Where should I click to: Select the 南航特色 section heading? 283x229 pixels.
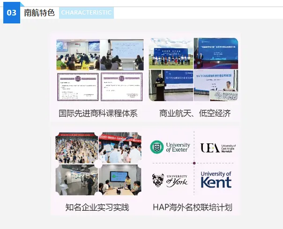click(39, 13)
